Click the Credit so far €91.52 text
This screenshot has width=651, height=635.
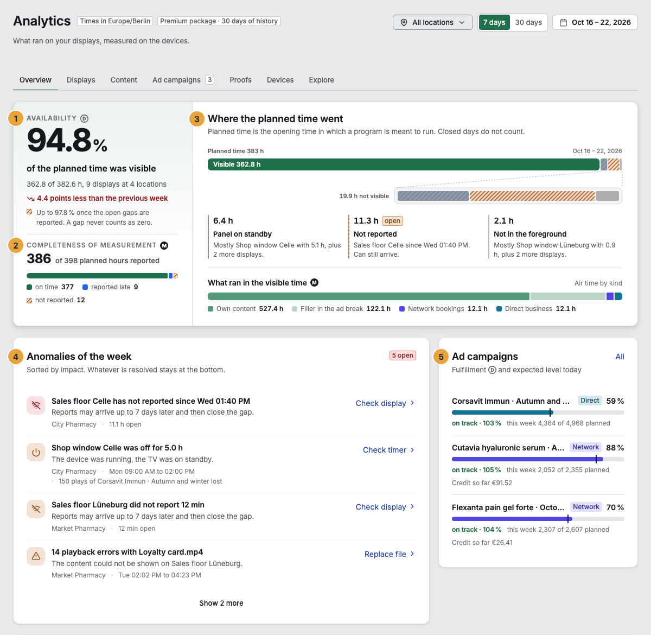coord(482,483)
